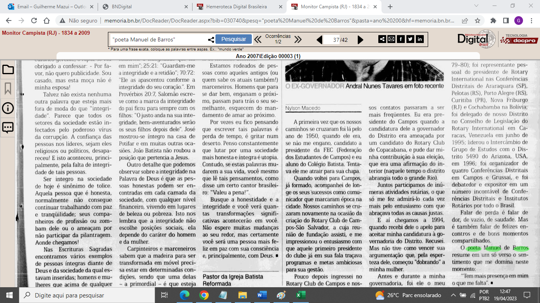
Task: Click the highlighted "poeta Manuel de Barros" text in article
Action: click(x=497, y=248)
